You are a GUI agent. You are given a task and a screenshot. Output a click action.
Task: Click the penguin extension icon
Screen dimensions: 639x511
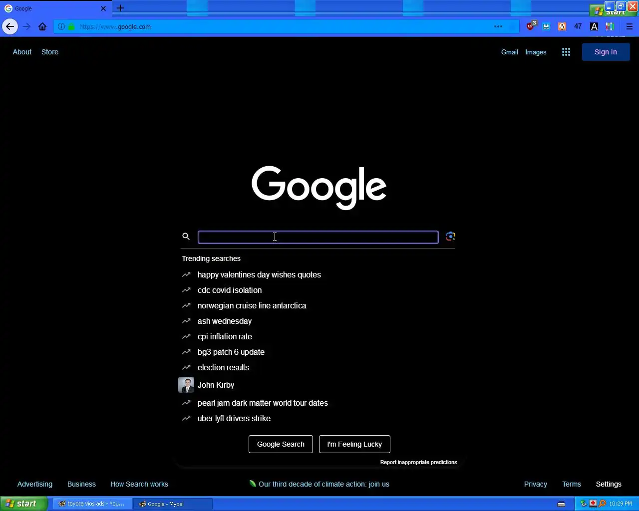(562, 27)
